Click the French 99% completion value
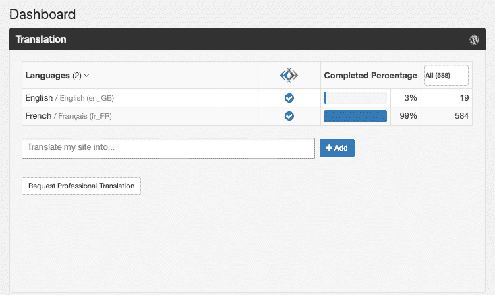The height and width of the screenshot is (295, 495). click(x=407, y=116)
